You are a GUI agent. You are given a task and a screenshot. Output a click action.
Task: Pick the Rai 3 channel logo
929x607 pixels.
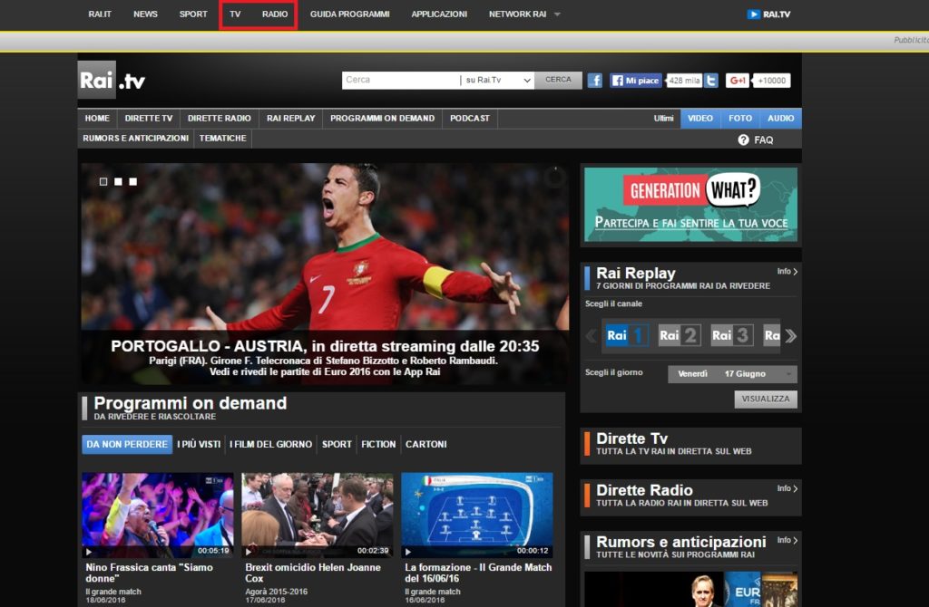point(731,336)
